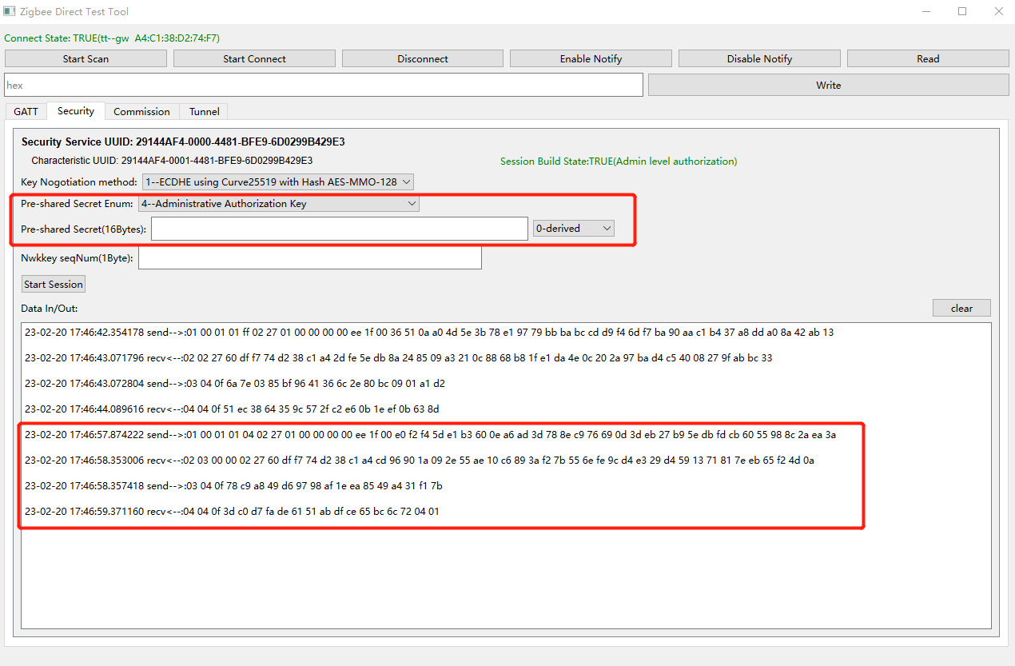Viewport: 1015px width, 666px height.
Task: Click the clear log button
Action: (x=961, y=308)
